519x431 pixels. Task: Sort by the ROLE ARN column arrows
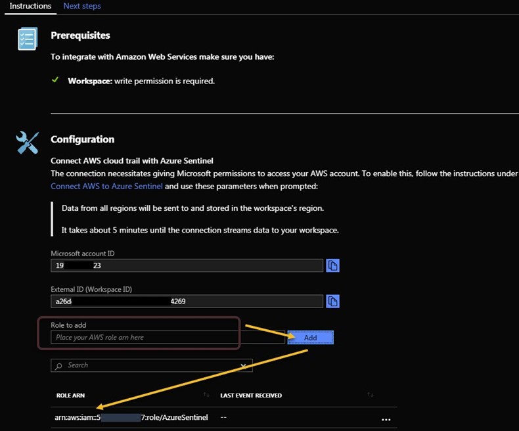206,395
